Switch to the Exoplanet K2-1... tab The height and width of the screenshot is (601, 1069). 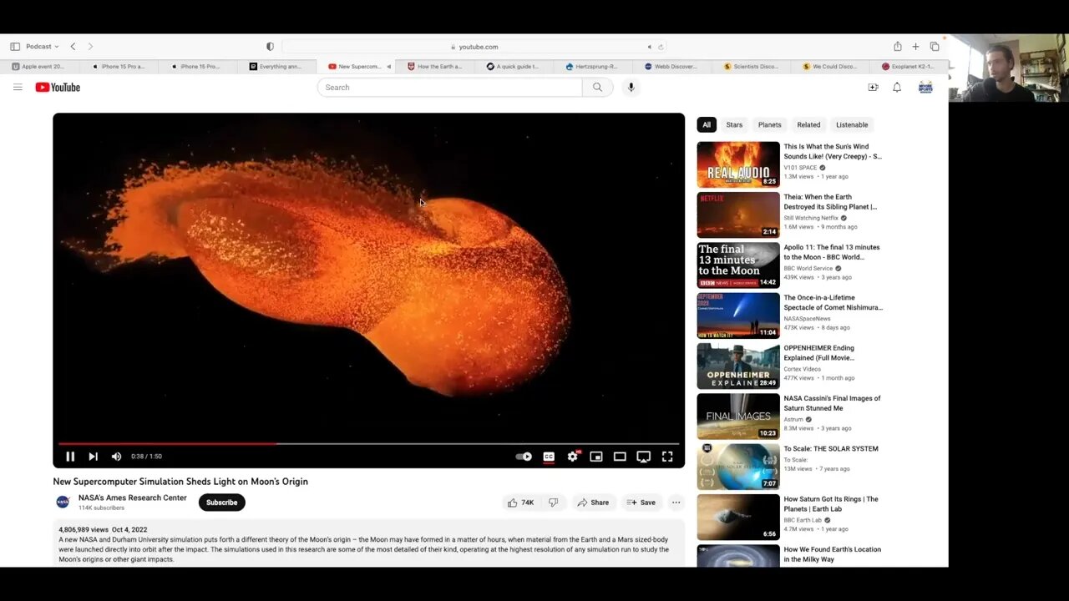point(910,67)
